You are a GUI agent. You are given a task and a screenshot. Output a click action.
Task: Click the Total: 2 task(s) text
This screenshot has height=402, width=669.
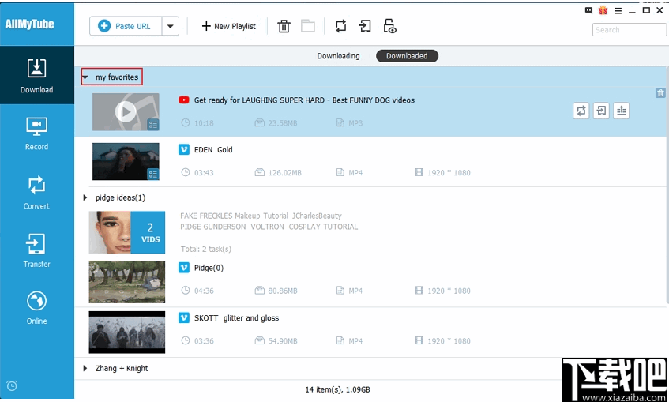(205, 250)
